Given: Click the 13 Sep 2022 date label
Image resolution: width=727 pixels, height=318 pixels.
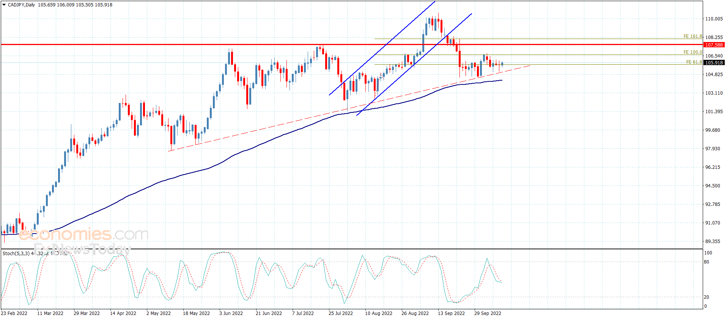Looking at the screenshot, I should (x=451, y=313).
